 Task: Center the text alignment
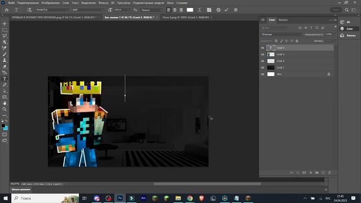click(x=175, y=10)
